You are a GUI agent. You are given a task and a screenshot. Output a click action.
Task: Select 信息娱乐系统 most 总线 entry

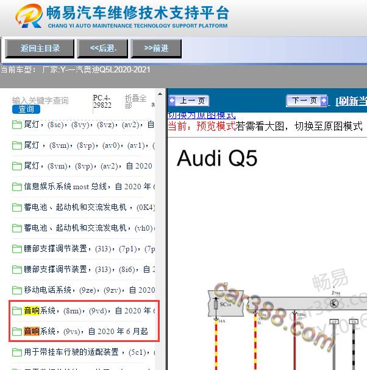90,187
